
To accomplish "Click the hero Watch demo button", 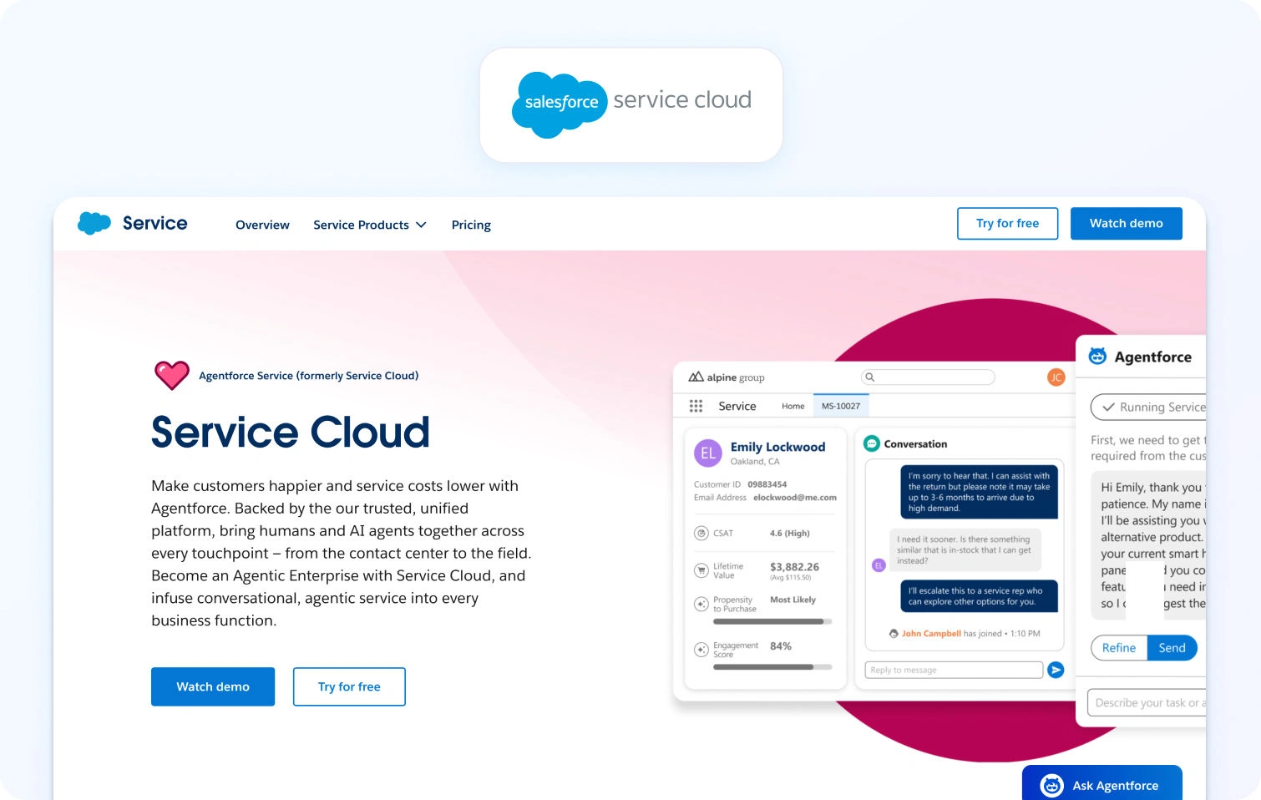I will tap(213, 686).
